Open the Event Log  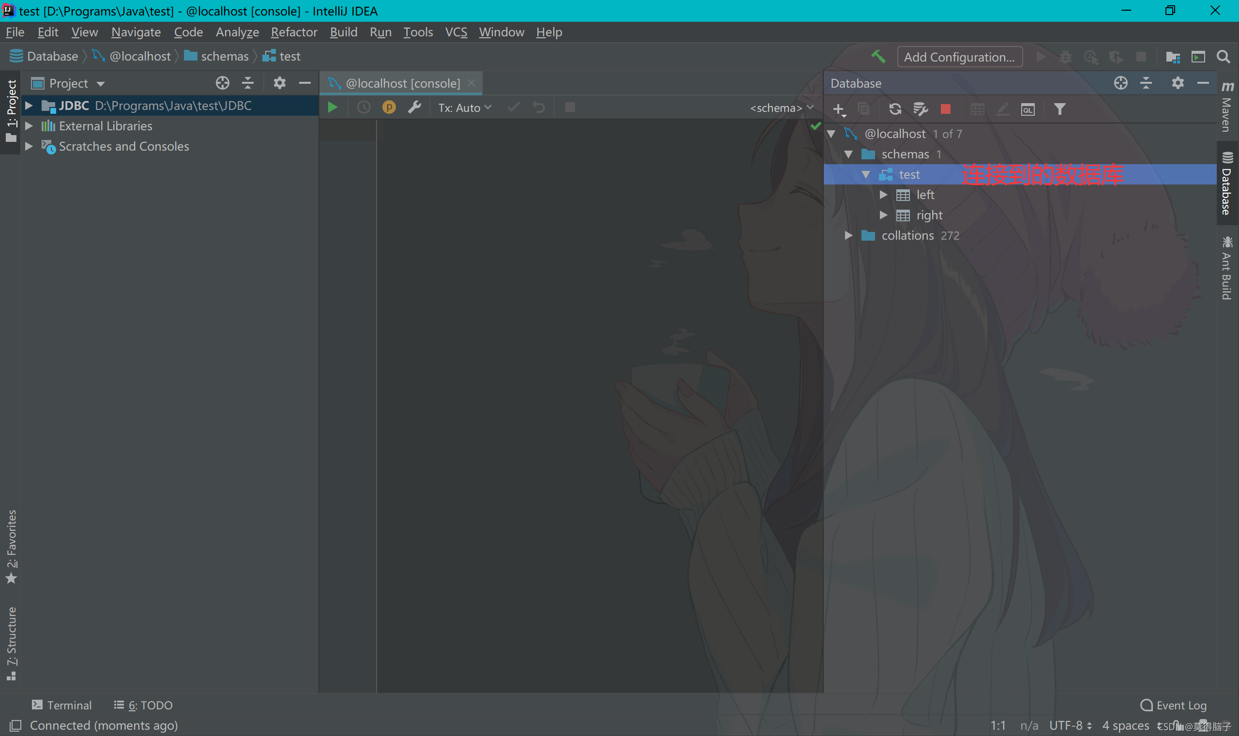1173,705
